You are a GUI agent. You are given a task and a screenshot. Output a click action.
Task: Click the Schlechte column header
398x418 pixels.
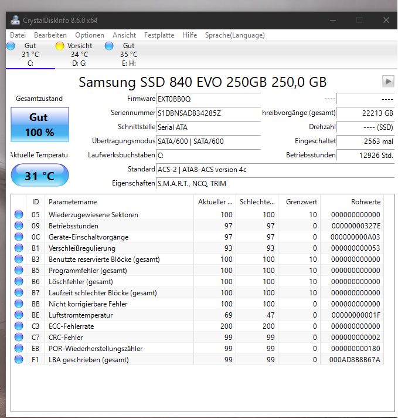pos(257,202)
